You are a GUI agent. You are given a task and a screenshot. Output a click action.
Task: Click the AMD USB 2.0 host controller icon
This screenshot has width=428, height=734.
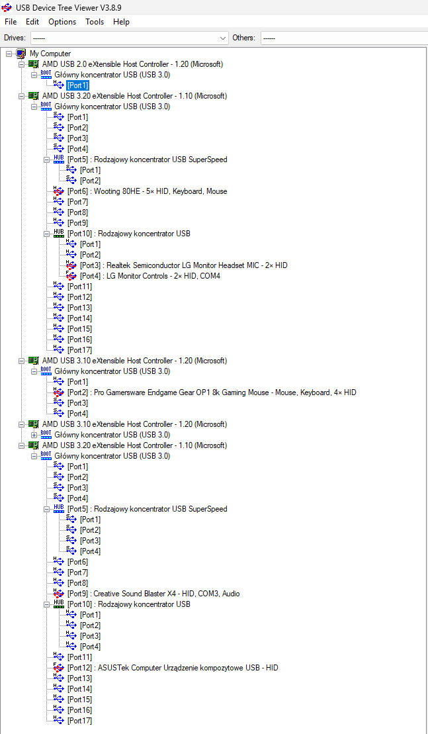click(x=33, y=64)
